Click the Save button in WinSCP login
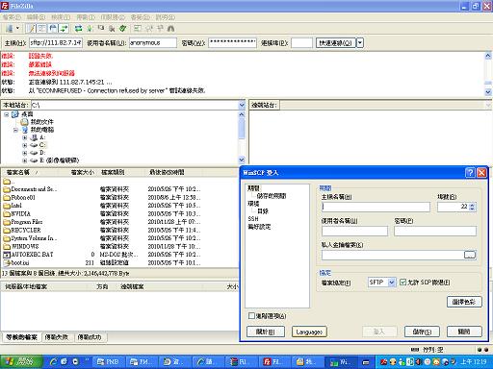 coord(422,332)
